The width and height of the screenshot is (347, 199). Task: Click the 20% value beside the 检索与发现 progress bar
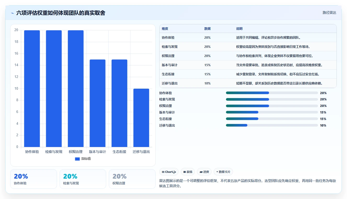[323, 99]
